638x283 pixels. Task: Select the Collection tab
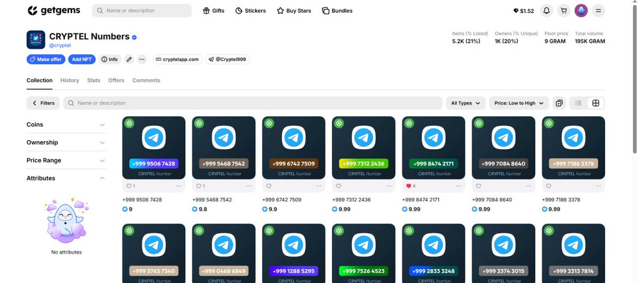pyautogui.click(x=39, y=80)
